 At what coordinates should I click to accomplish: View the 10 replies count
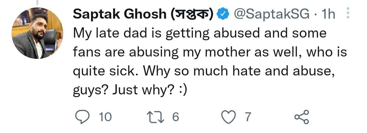(x=105, y=117)
